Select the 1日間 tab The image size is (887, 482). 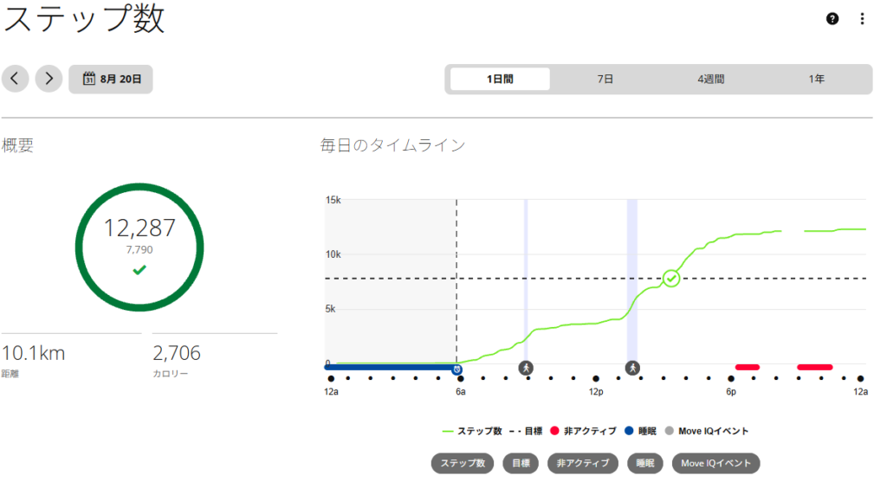(500, 79)
